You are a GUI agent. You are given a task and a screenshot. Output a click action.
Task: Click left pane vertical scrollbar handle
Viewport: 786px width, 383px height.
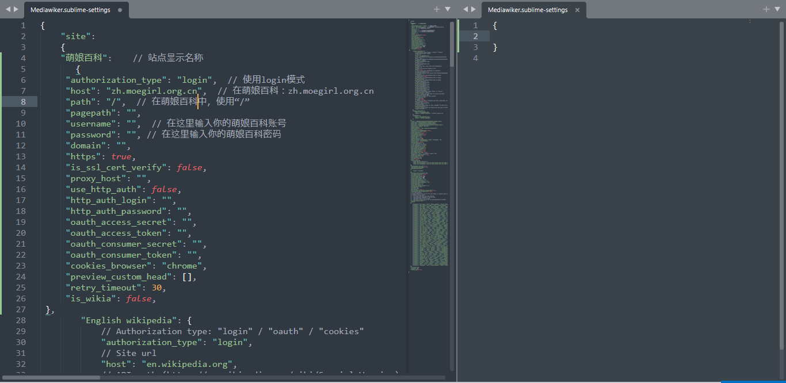452,44
